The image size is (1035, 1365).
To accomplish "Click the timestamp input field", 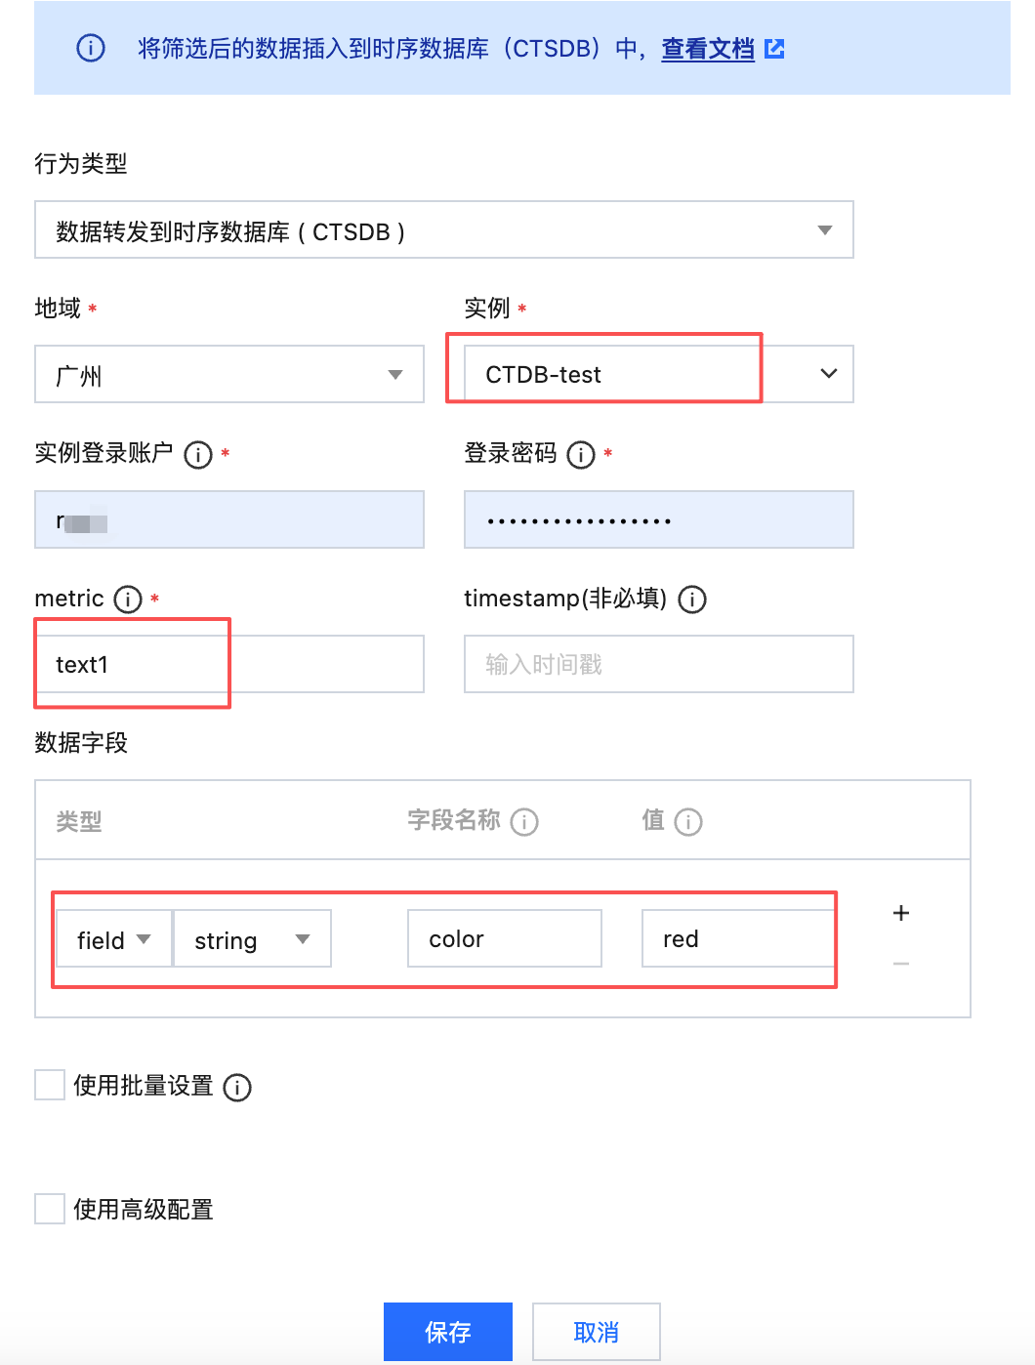I will [x=658, y=665].
